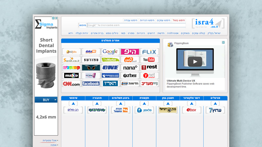The height and width of the screenshot is (147, 262).
Task: Select the חיפוש עסקים search tab
Action: [163, 20]
